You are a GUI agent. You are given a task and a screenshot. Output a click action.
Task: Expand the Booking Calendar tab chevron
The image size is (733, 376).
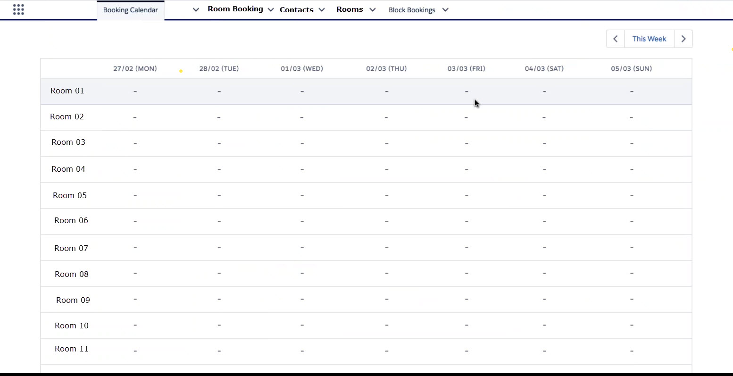[196, 10]
